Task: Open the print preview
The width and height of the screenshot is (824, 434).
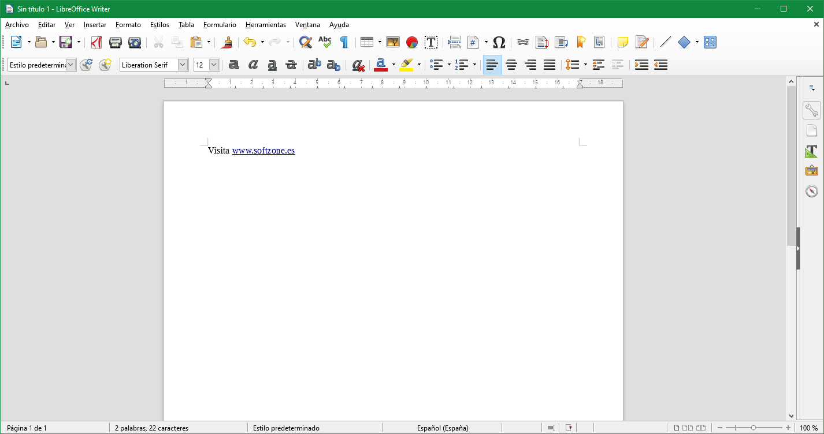Action: (135, 42)
